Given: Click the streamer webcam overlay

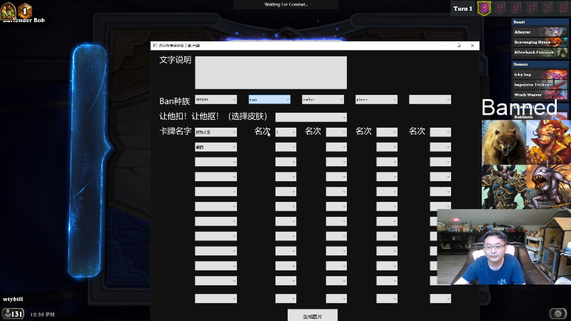Looking at the screenshot, I should point(504,247).
